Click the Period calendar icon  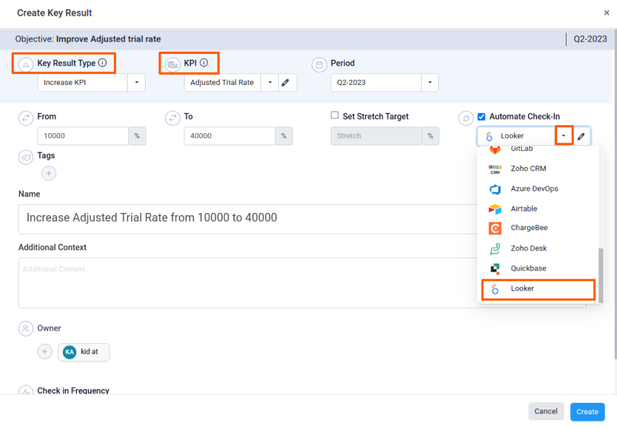[x=319, y=65]
